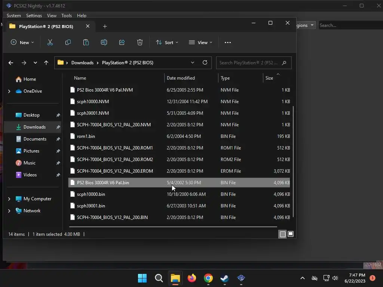Click the vertical scrollbar of file list
This screenshot has height=287, width=383.
coord(293,161)
